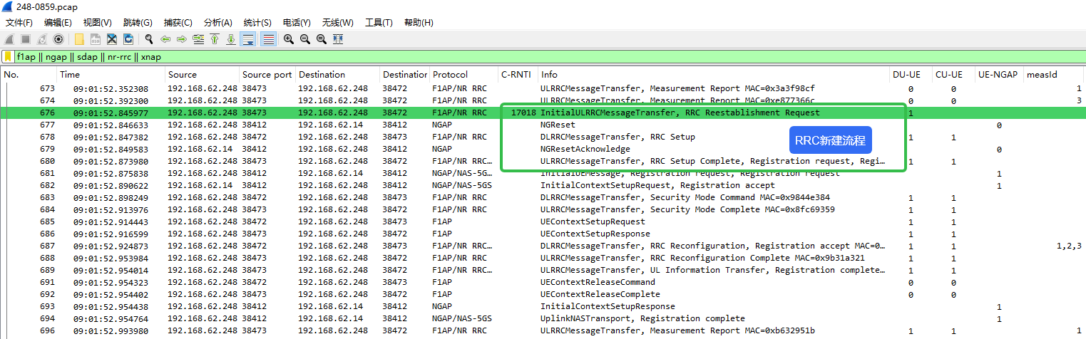Viewport: 1086px width, 339px height.
Task: Open the 统计(S) menu
Action: pos(257,23)
